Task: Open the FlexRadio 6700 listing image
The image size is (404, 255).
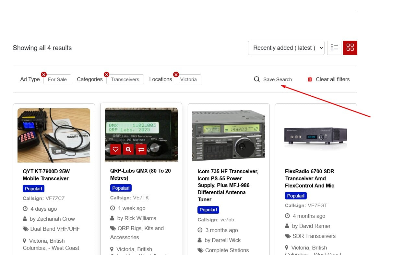Action: [x=316, y=135]
